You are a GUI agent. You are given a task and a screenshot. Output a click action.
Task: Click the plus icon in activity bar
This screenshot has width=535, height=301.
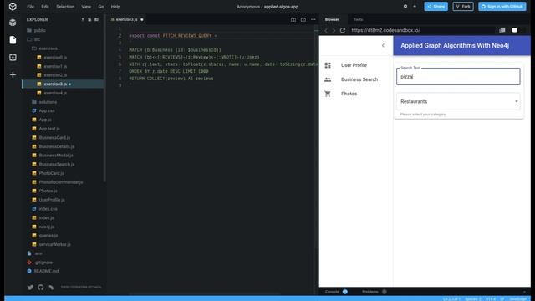pyautogui.click(x=13, y=74)
